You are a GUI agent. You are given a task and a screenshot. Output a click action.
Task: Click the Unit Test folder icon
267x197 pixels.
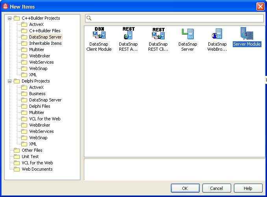(x=17, y=156)
